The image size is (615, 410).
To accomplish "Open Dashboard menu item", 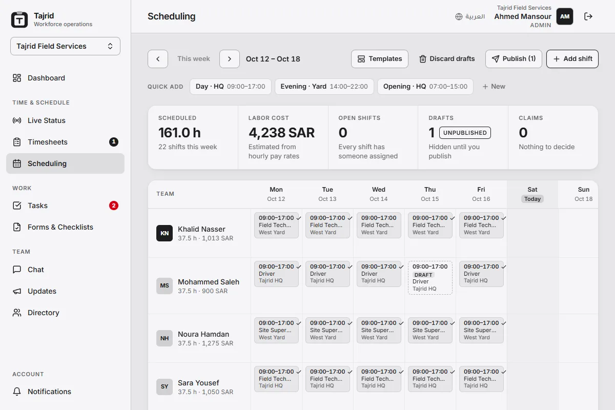I will [x=65, y=78].
